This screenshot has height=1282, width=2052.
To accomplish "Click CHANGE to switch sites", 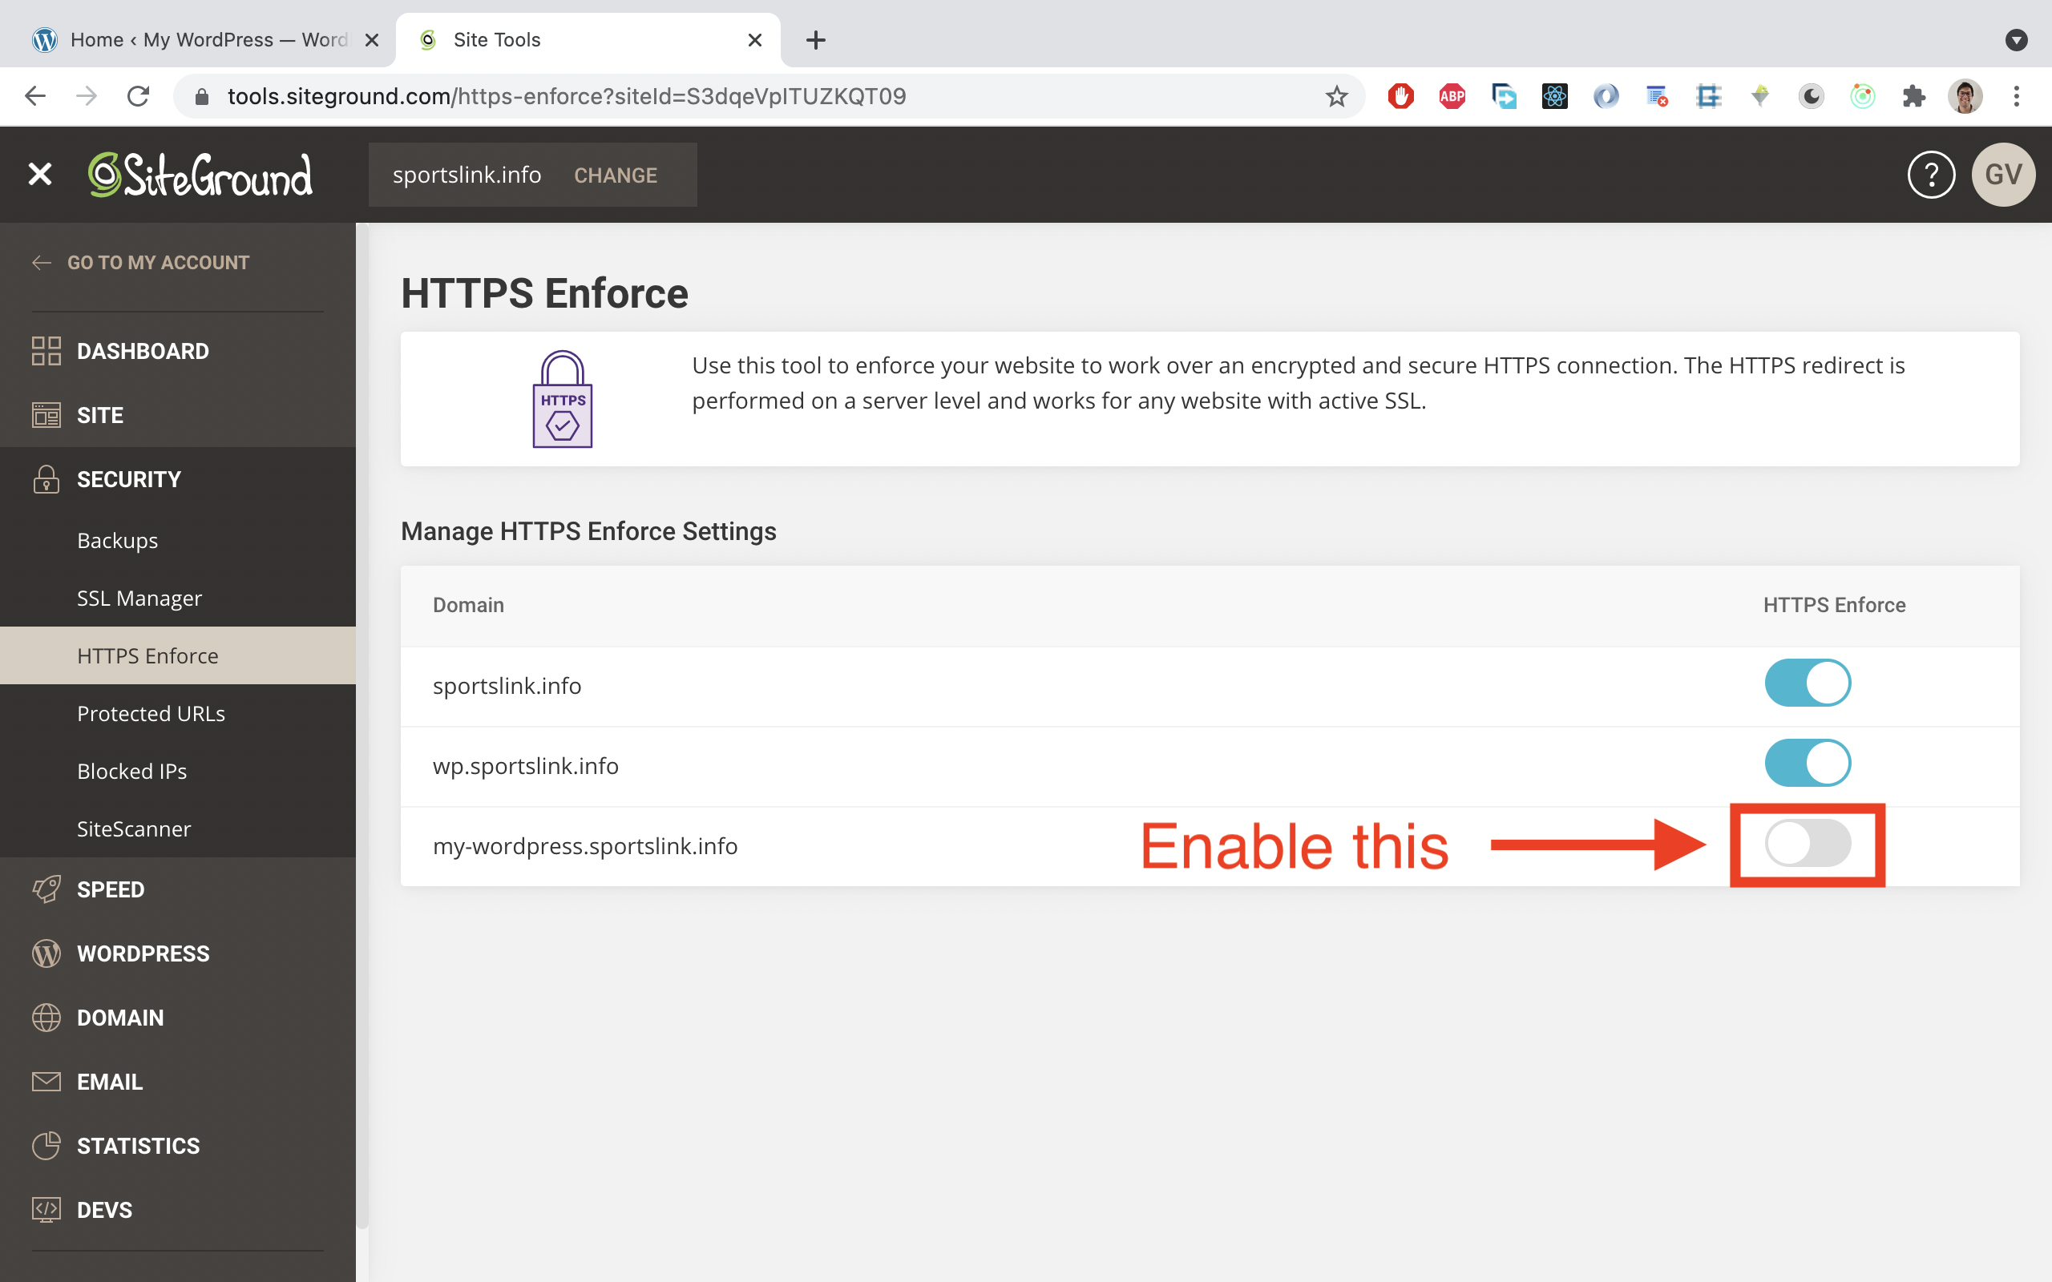I will coord(616,175).
